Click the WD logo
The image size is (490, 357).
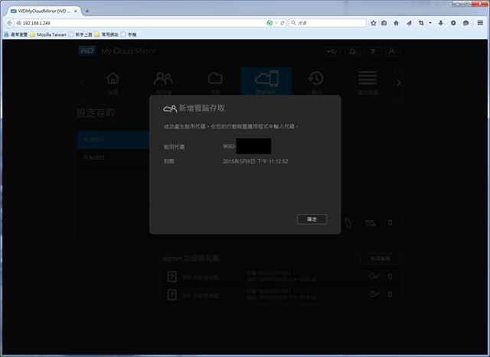pyautogui.click(x=87, y=51)
